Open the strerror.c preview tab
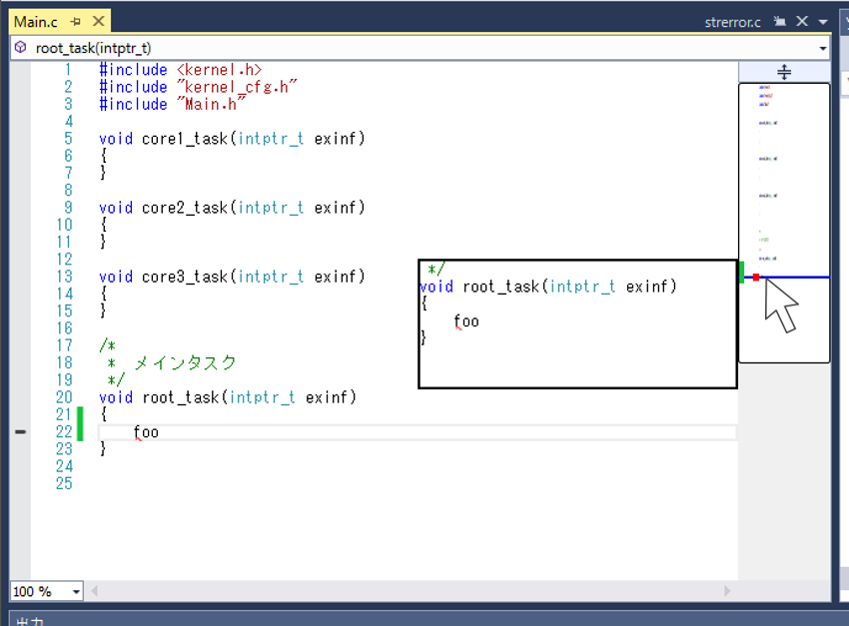 pos(732,21)
